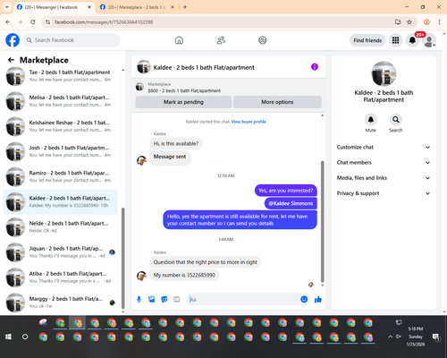Show hidden system tray icons
The image size is (447, 358).
[x=390, y=337]
